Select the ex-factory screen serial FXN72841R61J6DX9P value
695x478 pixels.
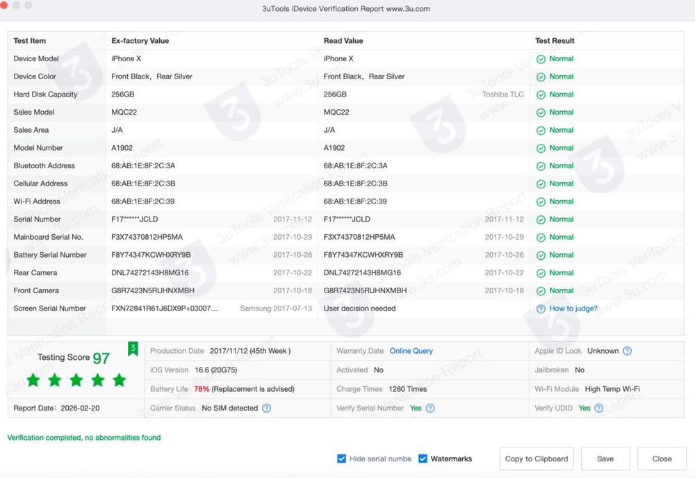coord(165,308)
